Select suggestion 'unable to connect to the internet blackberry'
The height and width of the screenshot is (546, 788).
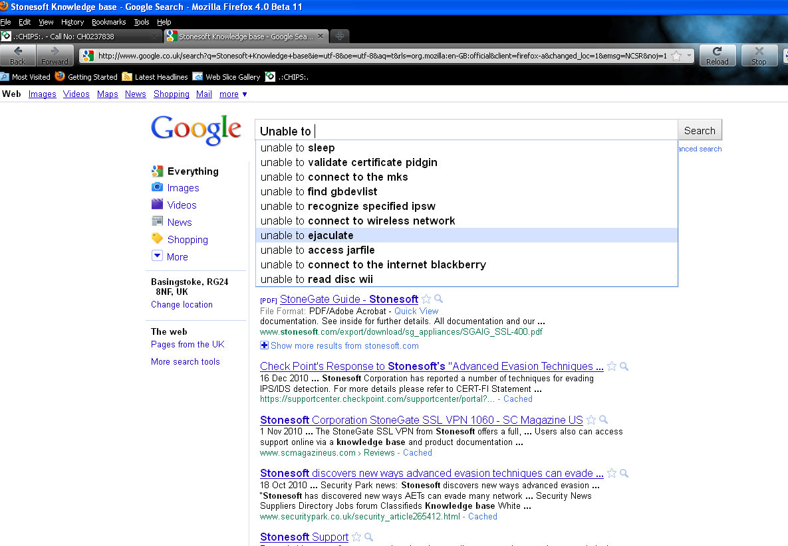(466, 264)
